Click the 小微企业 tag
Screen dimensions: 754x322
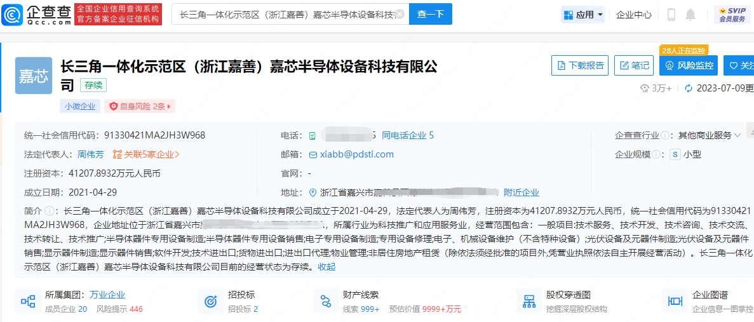coord(80,106)
